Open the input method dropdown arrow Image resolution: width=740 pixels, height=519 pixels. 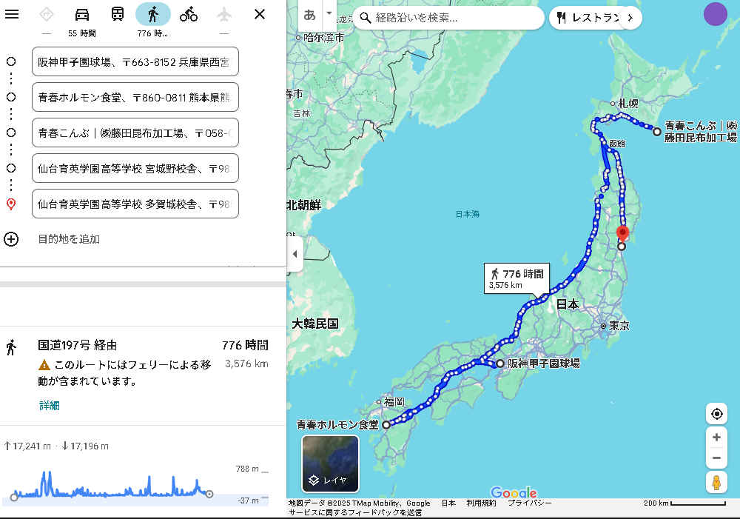(329, 13)
